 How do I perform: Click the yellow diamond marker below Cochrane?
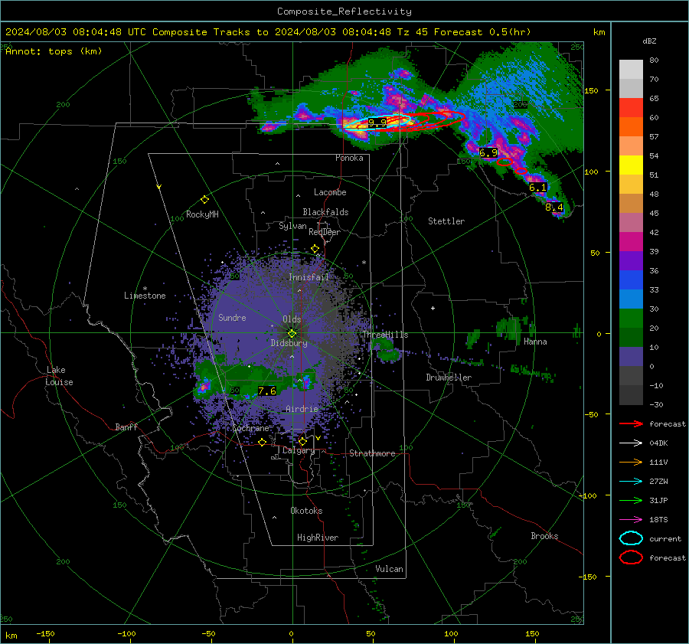263,442
